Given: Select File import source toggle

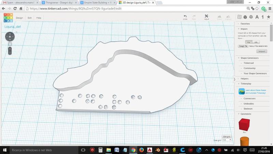Looking at the screenshot, I should tap(249, 42).
